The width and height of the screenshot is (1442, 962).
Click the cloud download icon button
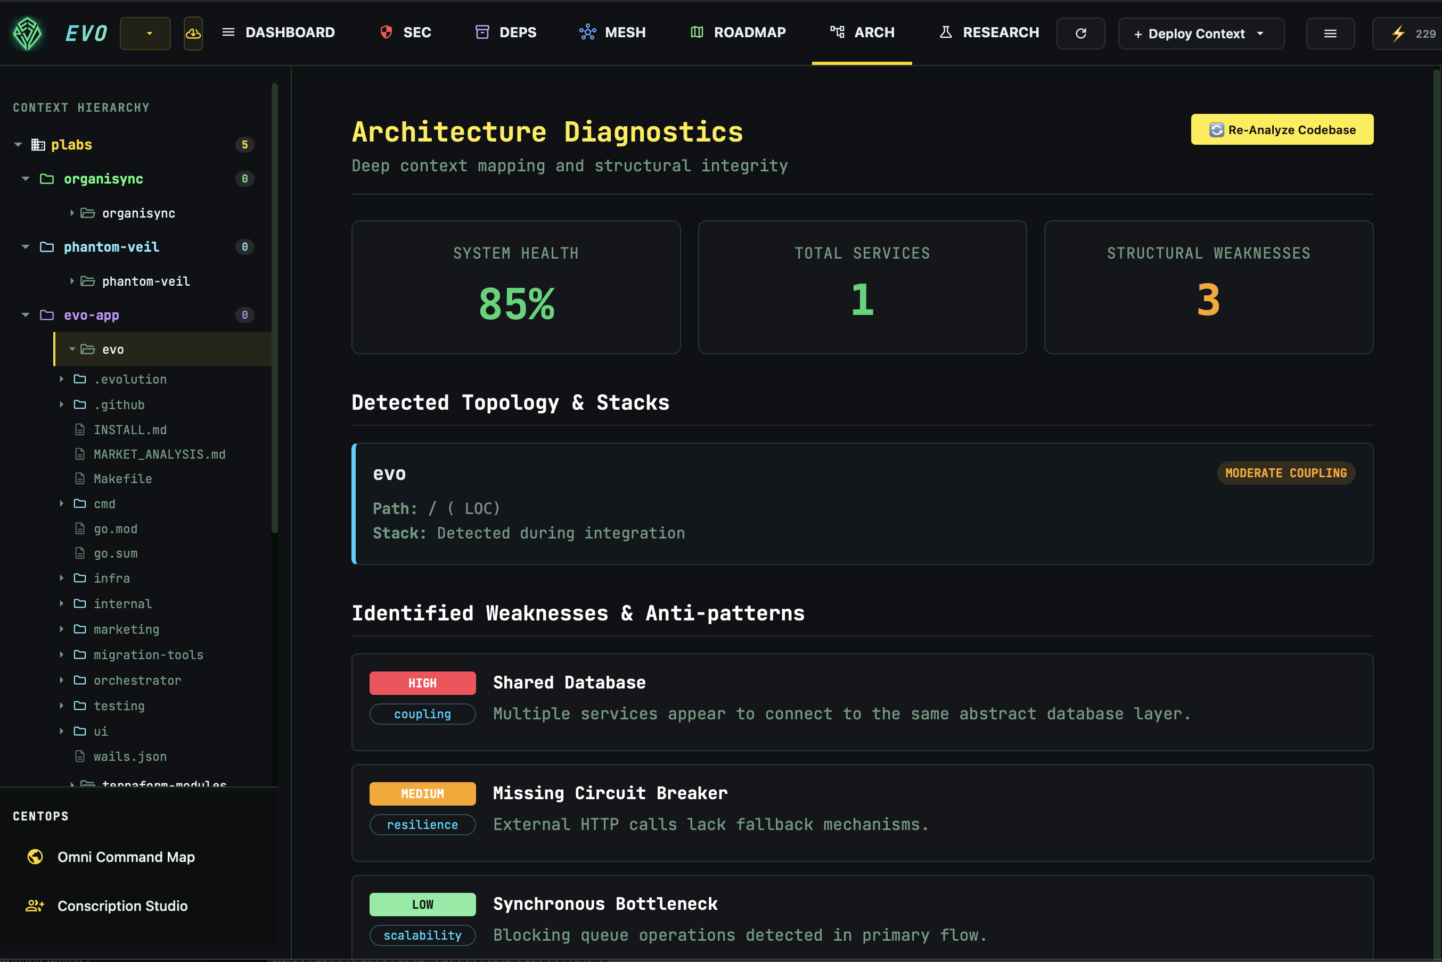click(x=193, y=33)
